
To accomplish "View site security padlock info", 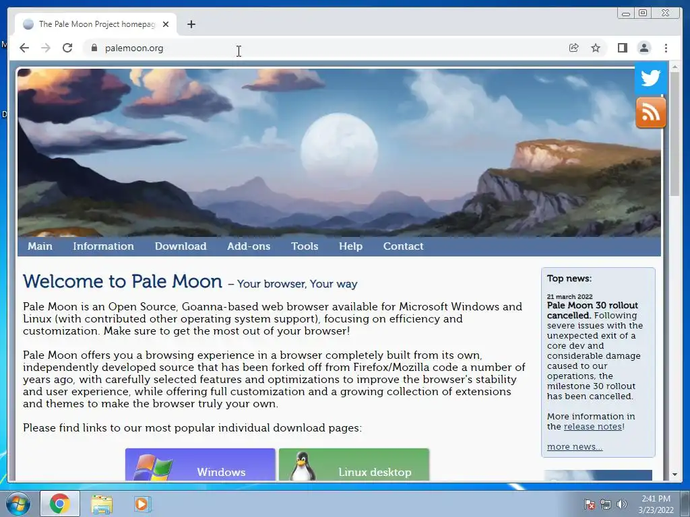I will (x=94, y=48).
